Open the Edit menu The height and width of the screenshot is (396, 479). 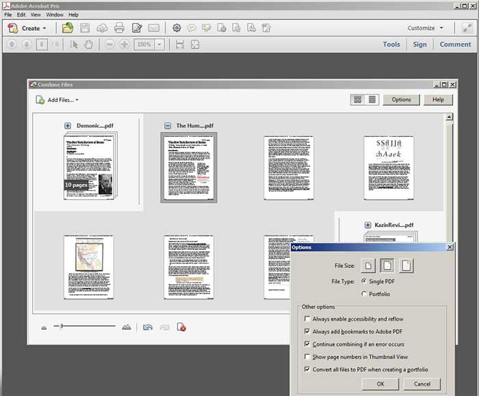[21, 14]
